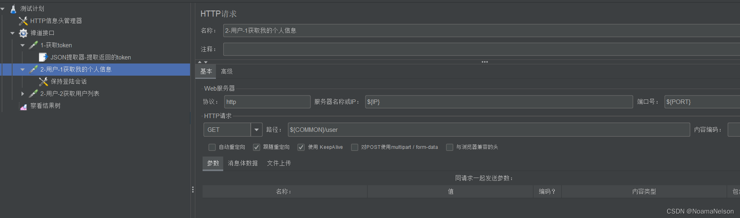Open the 文件上传 tab

(279, 163)
